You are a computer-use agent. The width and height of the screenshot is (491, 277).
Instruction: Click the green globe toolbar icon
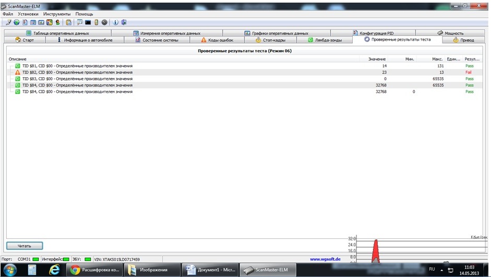(17, 22)
